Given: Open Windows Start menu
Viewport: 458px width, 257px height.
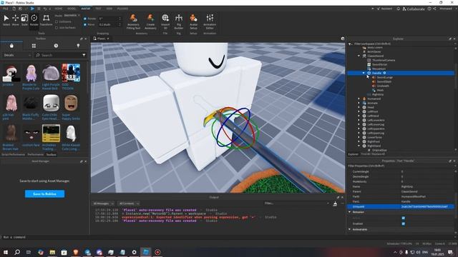Looking at the screenshot, I should click(x=6, y=252).
